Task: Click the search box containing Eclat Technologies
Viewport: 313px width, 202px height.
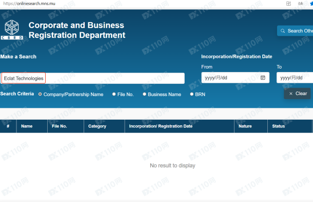Action: [x=93, y=78]
